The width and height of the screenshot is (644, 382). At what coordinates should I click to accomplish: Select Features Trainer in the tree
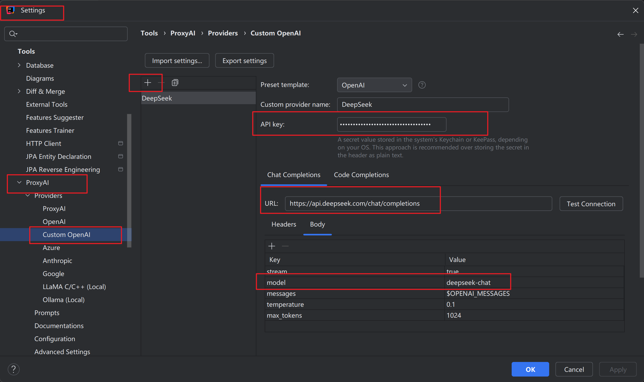click(x=50, y=130)
